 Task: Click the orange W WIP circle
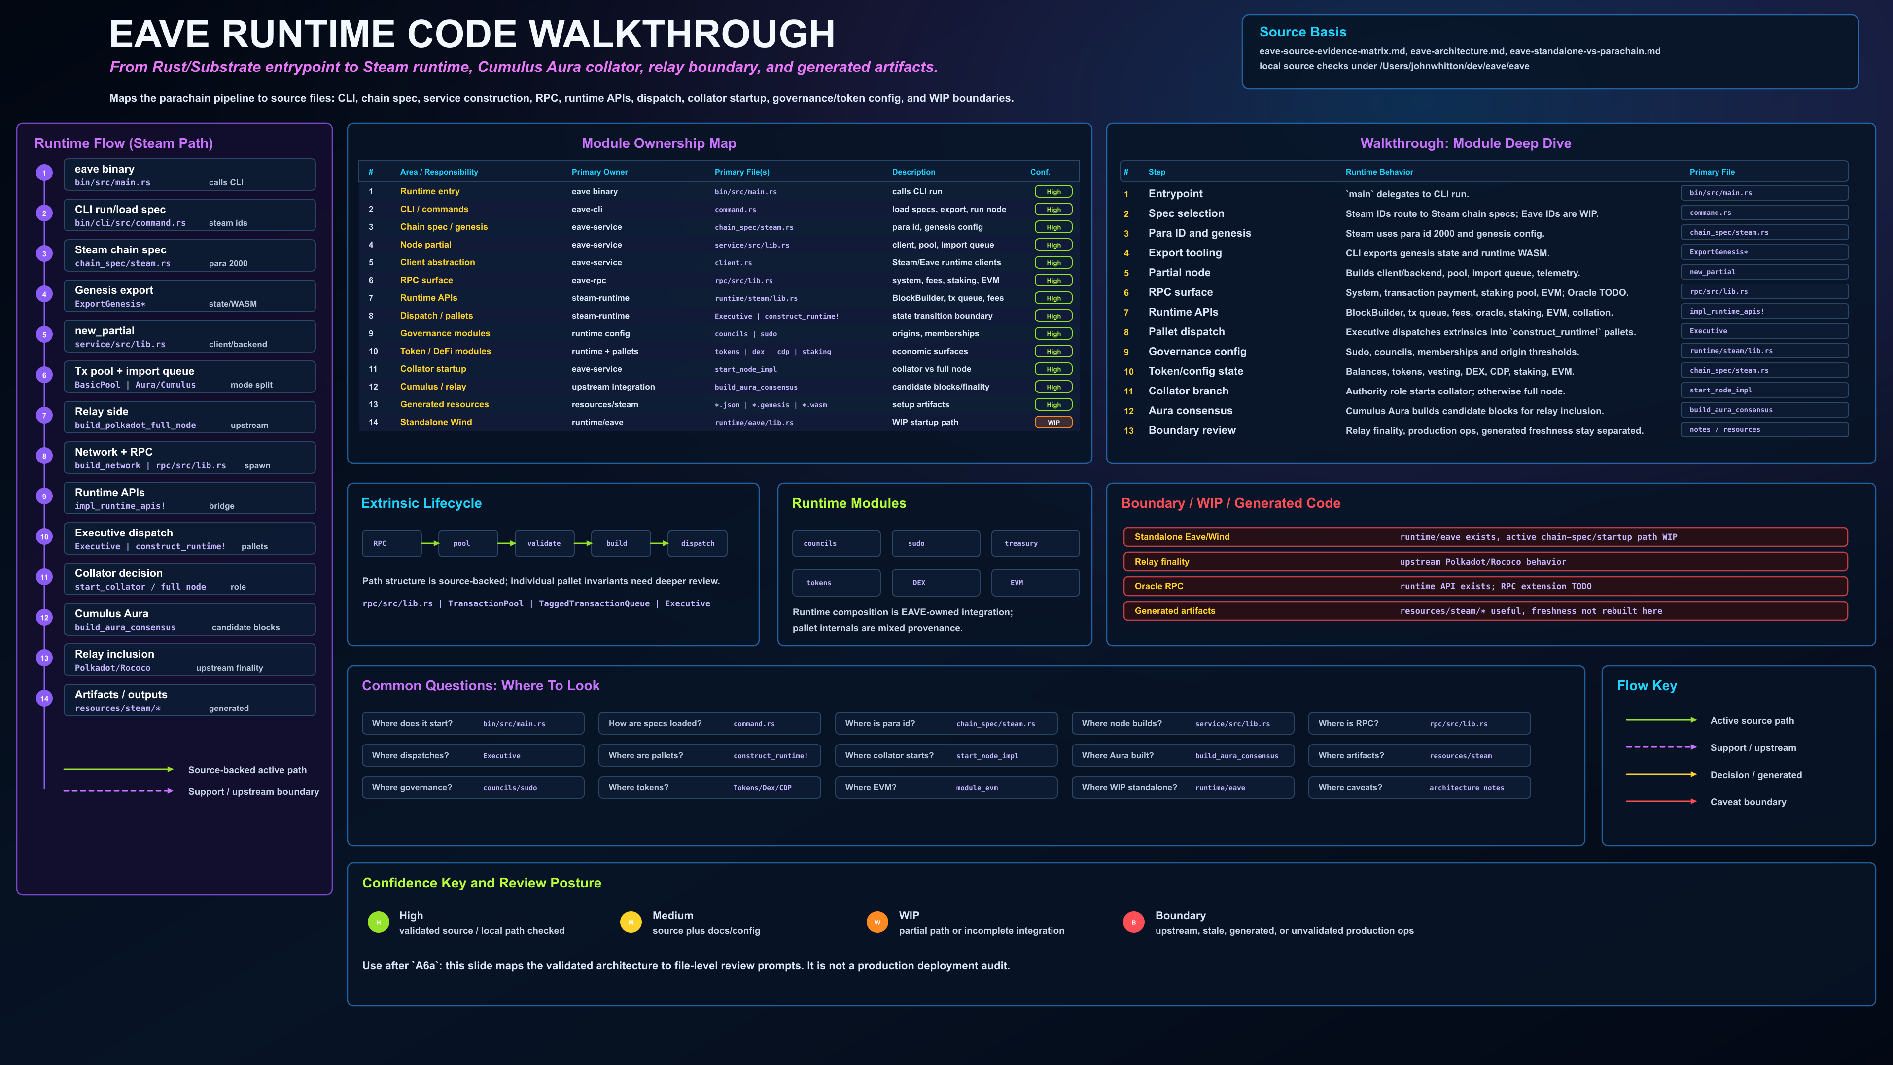pyautogui.click(x=876, y=923)
